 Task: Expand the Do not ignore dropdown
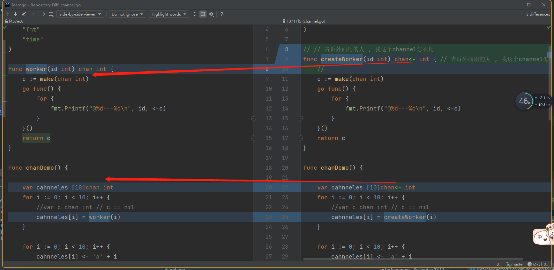click(x=127, y=14)
